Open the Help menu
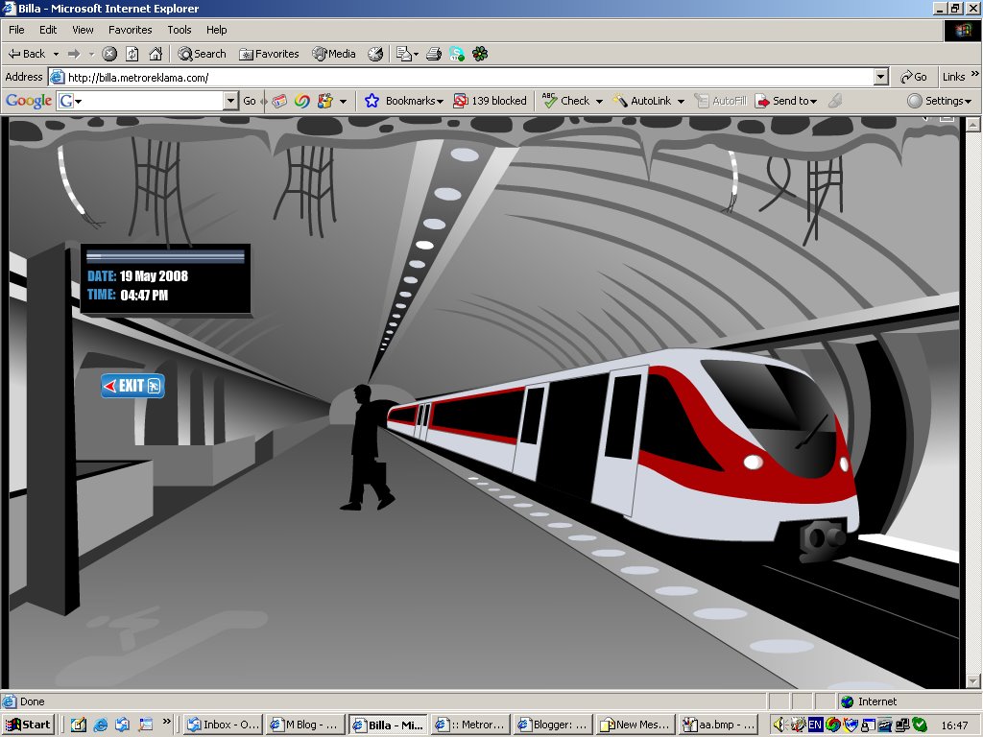 [x=216, y=30]
